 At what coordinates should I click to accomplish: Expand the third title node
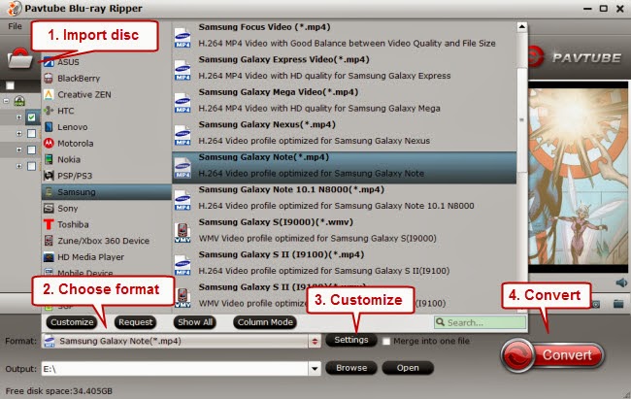coord(18,150)
